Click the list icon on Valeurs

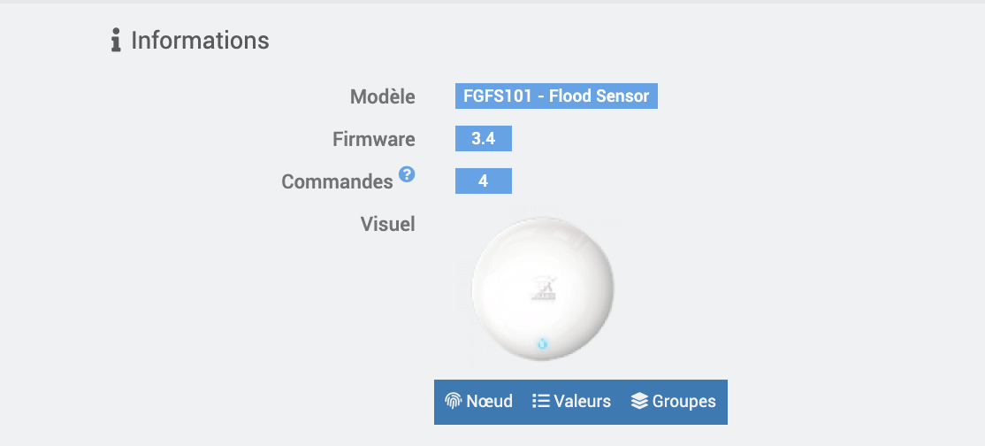click(541, 401)
